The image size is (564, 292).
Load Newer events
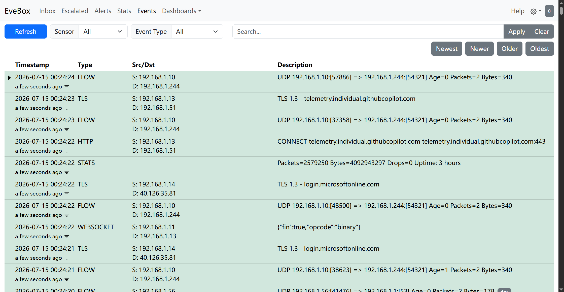pyautogui.click(x=479, y=49)
